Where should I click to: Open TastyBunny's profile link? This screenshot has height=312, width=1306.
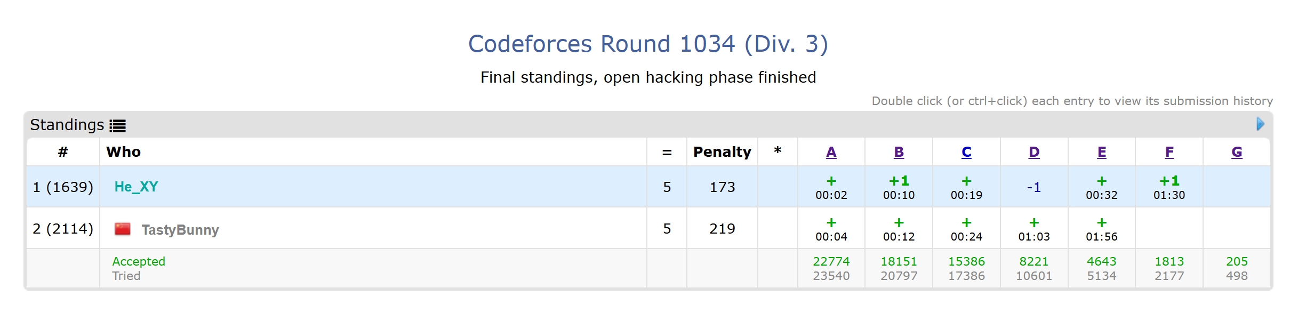click(180, 230)
